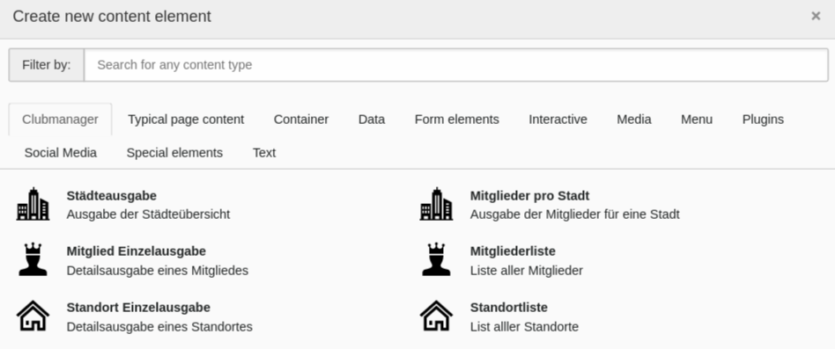
Task: Switch to the Plugins tab
Action: 763,120
